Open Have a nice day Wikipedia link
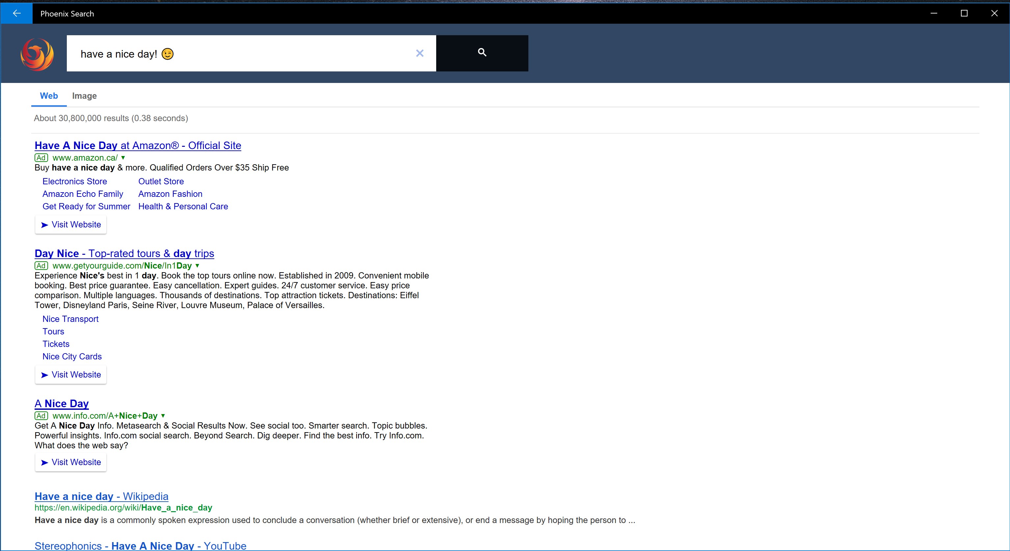 [x=101, y=496]
